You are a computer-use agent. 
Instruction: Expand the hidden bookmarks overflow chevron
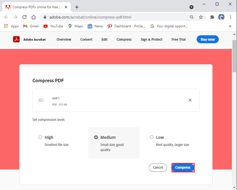tap(230, 26)
